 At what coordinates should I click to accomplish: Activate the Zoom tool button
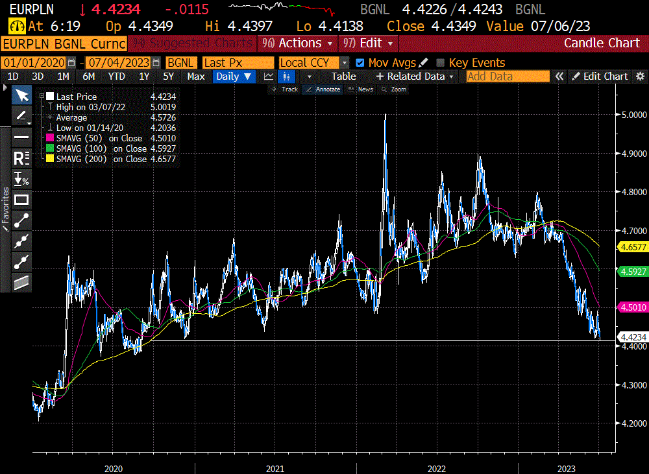point(394,89)
